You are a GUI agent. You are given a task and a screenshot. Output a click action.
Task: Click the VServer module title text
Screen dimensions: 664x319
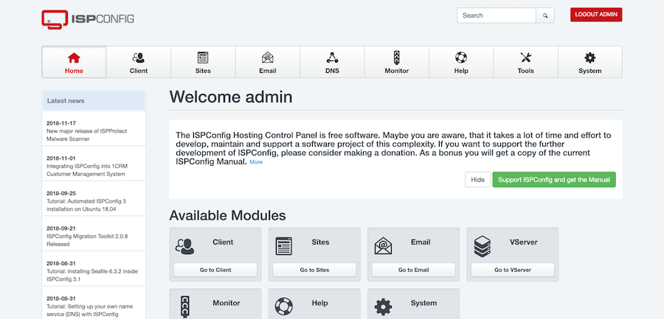click(x=523, y=242)
